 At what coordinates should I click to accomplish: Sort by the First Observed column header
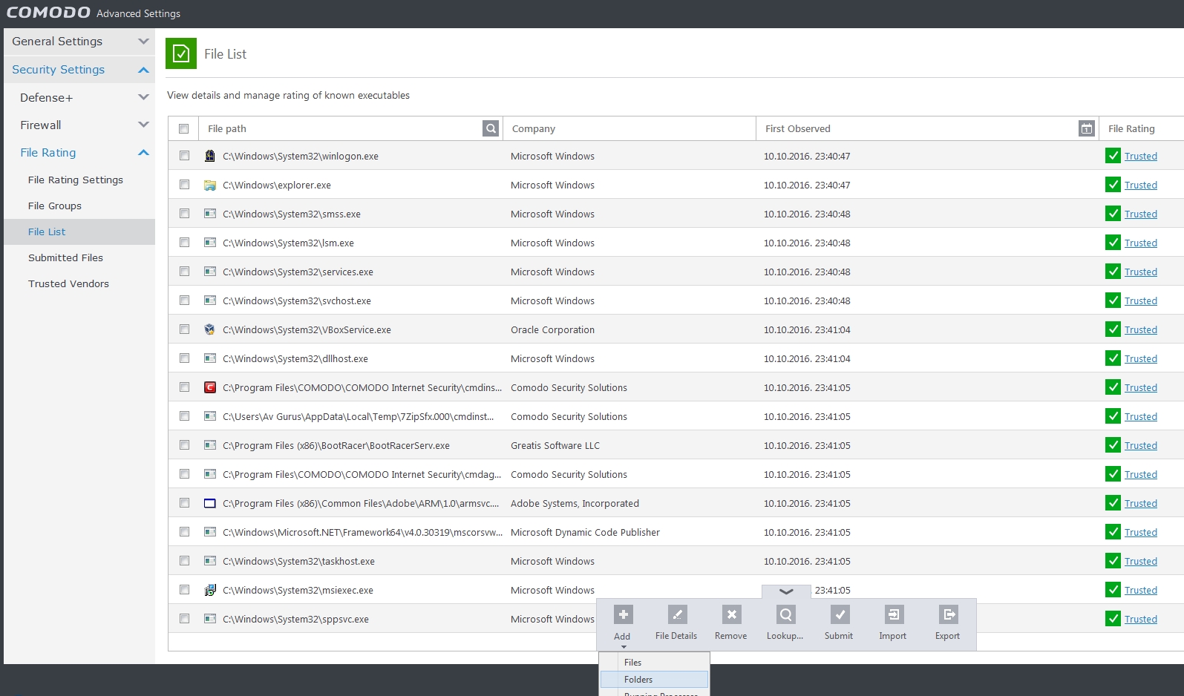tap(798, 128)
